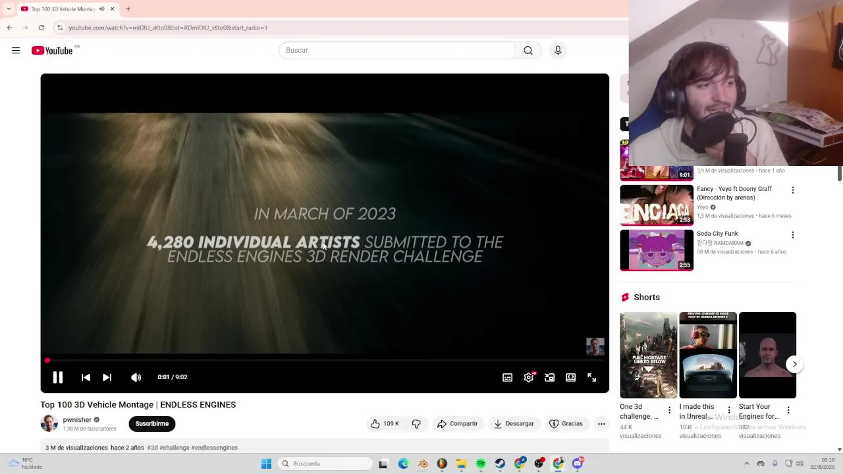Open 'I made this in Unreal' short thumbnail

click(x=708, y=355)
